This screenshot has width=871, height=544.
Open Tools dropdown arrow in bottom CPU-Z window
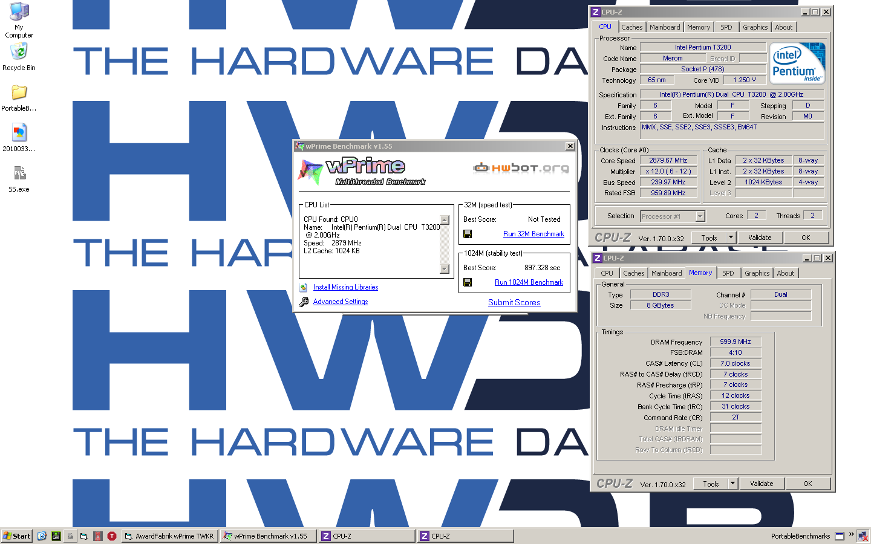(732, 484)
